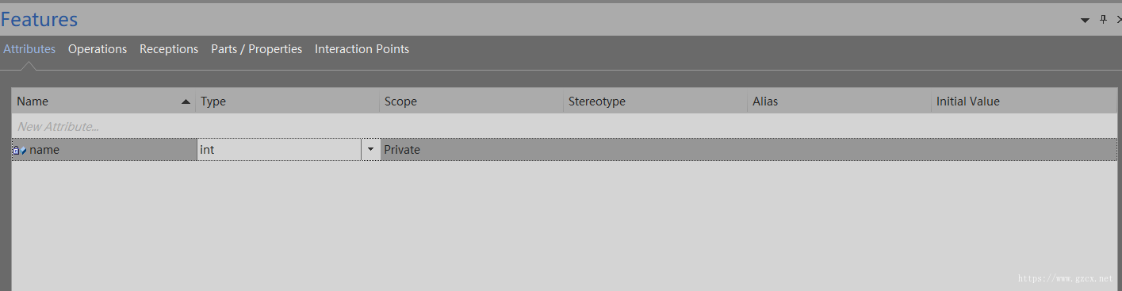Open the Operations tab
This screenshot has height=291, width=1122.
click(98, 49)
